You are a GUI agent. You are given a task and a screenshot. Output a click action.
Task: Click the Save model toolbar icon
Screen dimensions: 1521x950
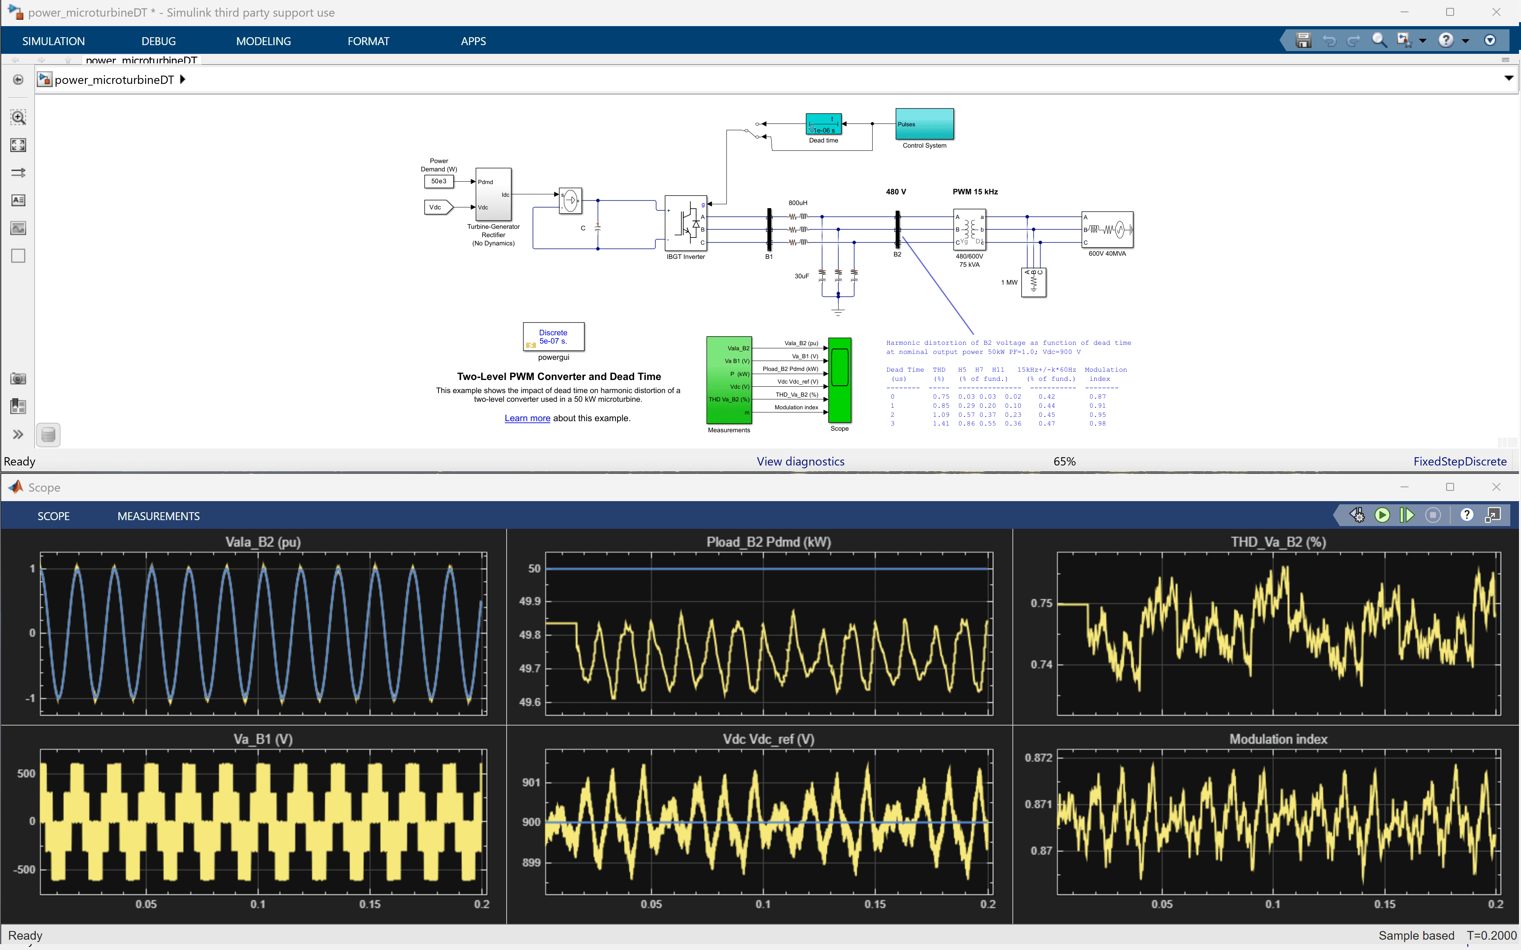coord(1304,40)
